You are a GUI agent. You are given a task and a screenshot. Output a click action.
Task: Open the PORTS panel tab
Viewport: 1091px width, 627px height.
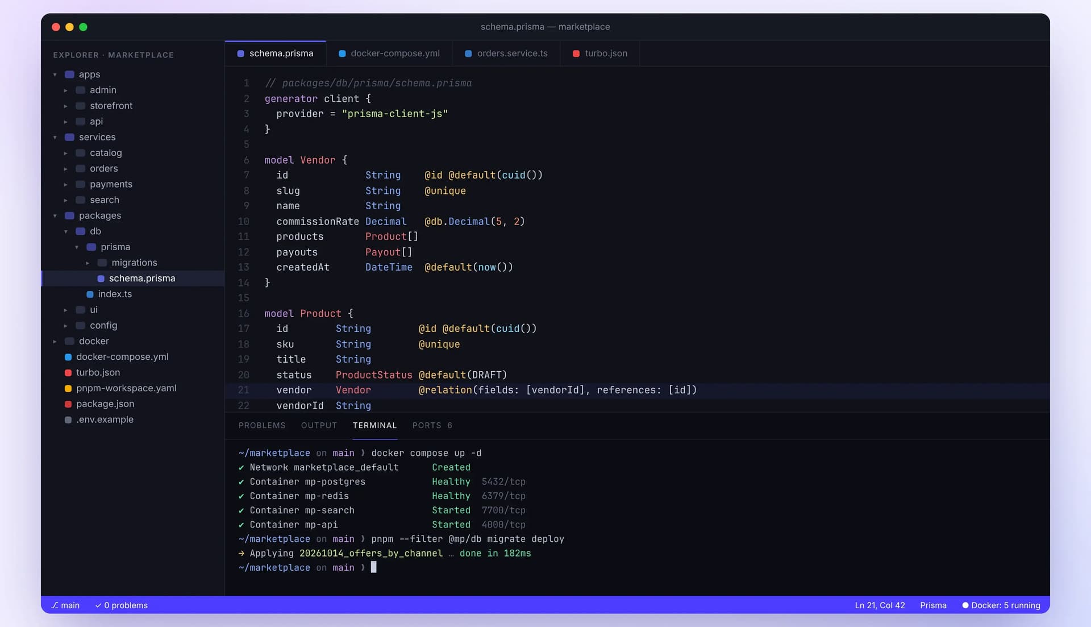pos(432,425)
